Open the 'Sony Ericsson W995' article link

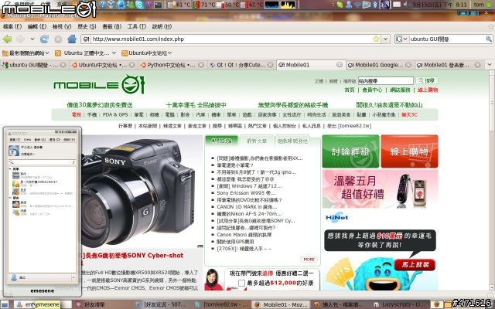[246, 193]
